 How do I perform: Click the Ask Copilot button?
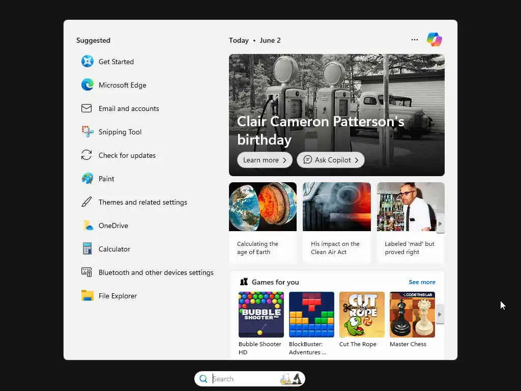330,160
